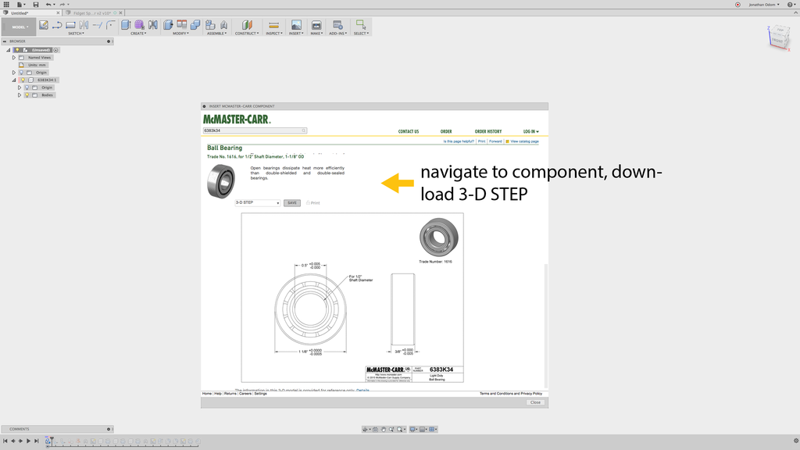Viewport: 800px width, 450px height.
Task: Select the Measure inspect tool
Action: (x=273, y=24)
